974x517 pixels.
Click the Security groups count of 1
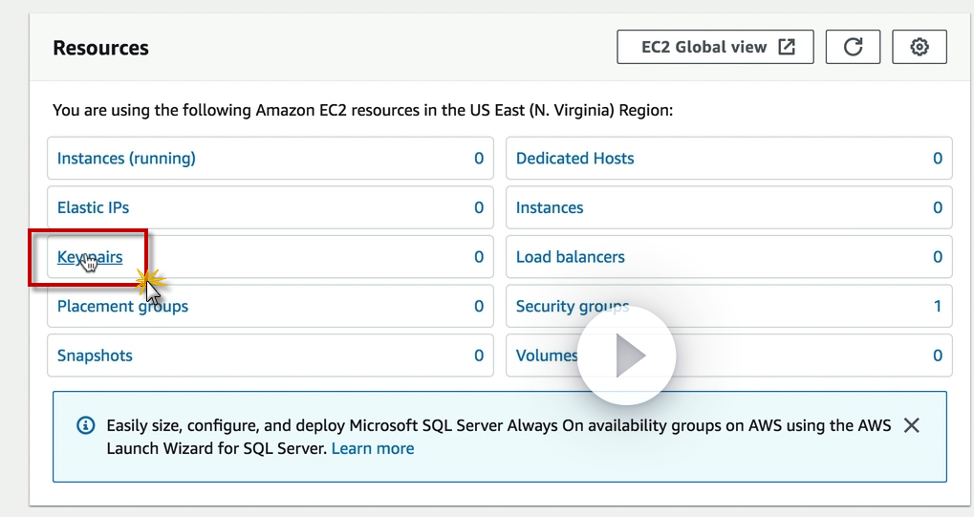[937, 307]
